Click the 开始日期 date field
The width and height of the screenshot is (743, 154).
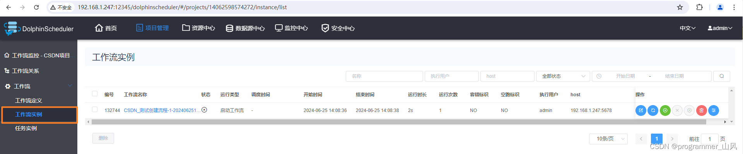click(625, 76)
